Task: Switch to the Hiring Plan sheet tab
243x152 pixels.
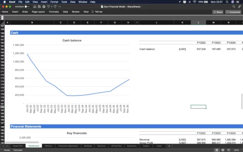Action: [x=116, y=146]
